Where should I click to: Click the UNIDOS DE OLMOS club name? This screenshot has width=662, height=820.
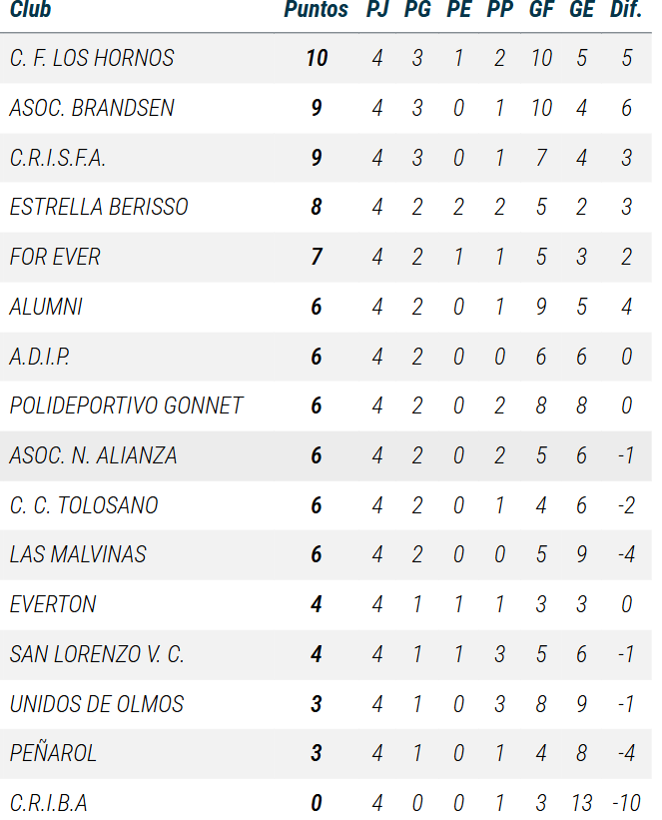click(97, 704)
